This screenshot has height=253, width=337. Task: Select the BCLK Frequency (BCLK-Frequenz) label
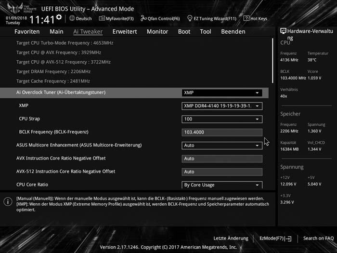54,132
